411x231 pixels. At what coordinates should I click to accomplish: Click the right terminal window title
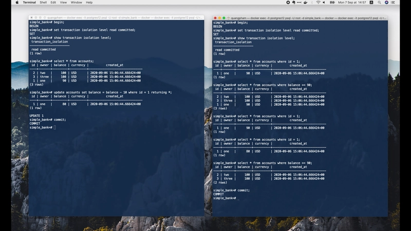[x=308, y=18]
